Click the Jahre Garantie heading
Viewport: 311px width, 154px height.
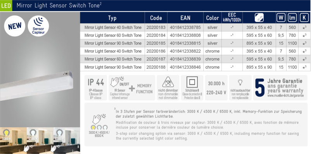click(x=285, y=81)
